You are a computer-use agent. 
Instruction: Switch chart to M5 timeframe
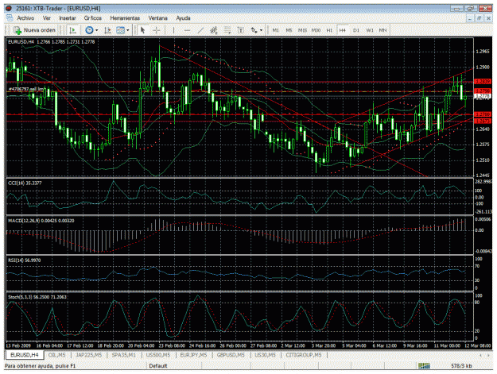[289, 30]
